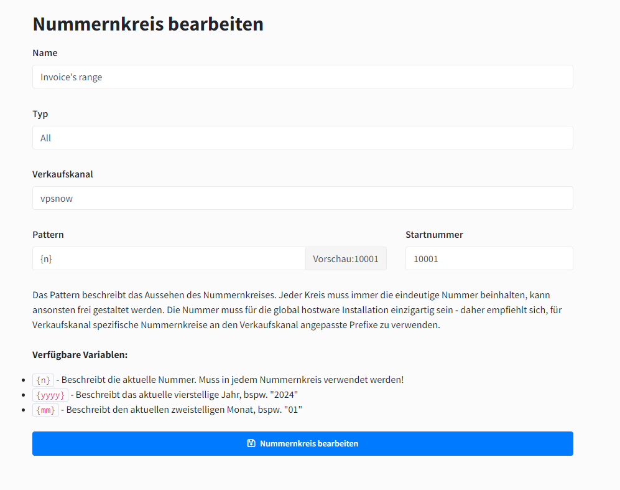Click the Typ field label
The height and width of the screenshot is (490, 620).
(40, 114)
